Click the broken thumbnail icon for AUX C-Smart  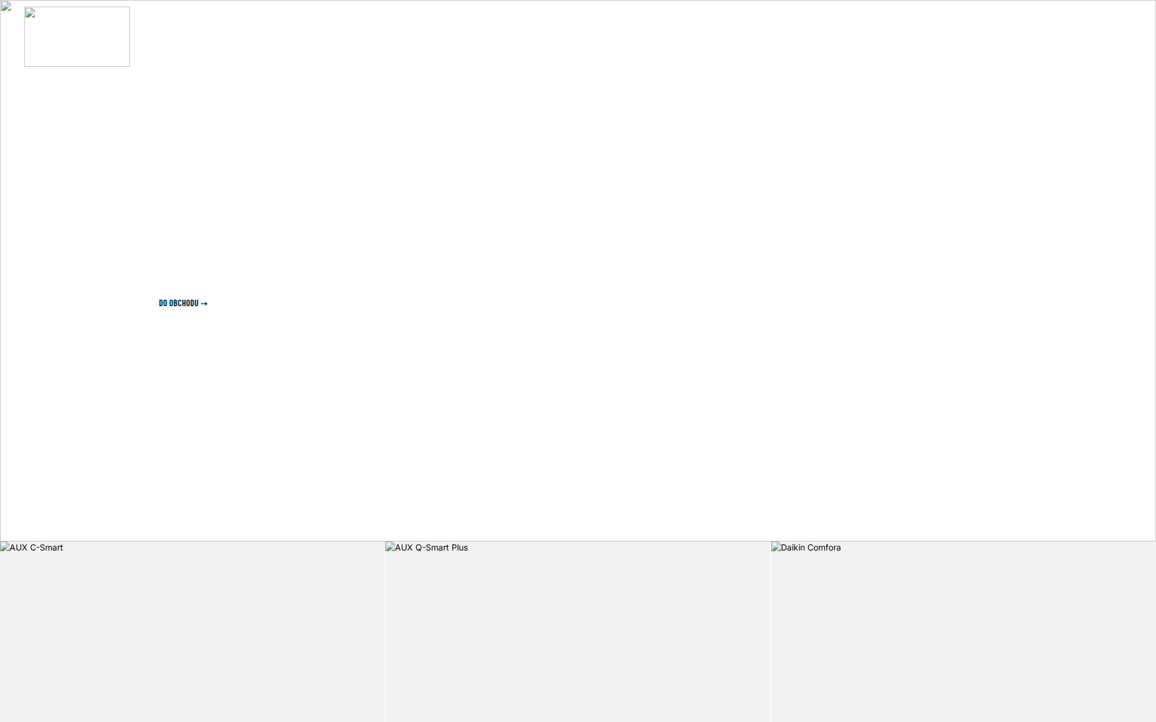pos(4,548)
